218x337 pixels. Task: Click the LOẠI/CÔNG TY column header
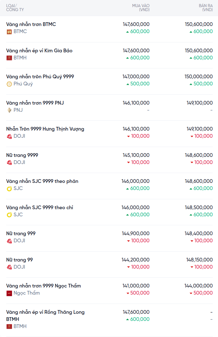click(15, 8)
